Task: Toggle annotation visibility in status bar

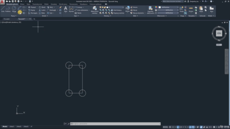Action: pos(201,127)
